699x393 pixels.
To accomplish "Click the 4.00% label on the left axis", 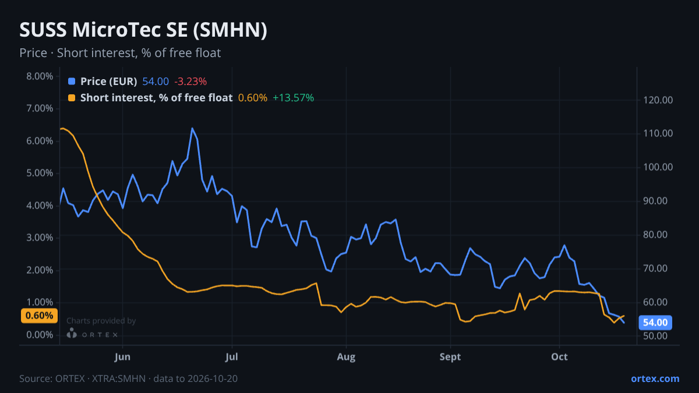I will point(40,206).
